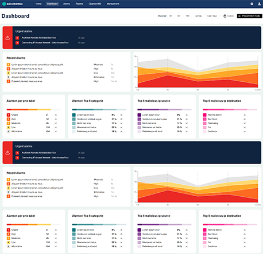Show the last 12H time range
The height and width of the screenshot is (254, 263).
click(188, 16)
